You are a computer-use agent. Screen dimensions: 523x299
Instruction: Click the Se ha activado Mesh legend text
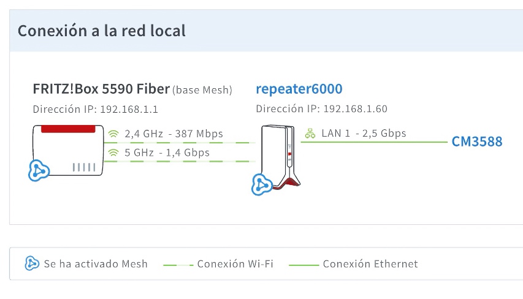(96, 264)
